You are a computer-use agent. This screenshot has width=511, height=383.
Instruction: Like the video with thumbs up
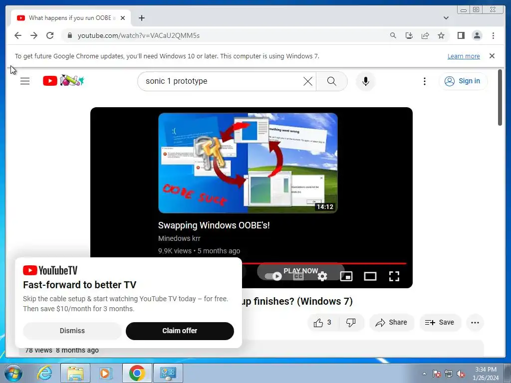(x=323, y=323)
